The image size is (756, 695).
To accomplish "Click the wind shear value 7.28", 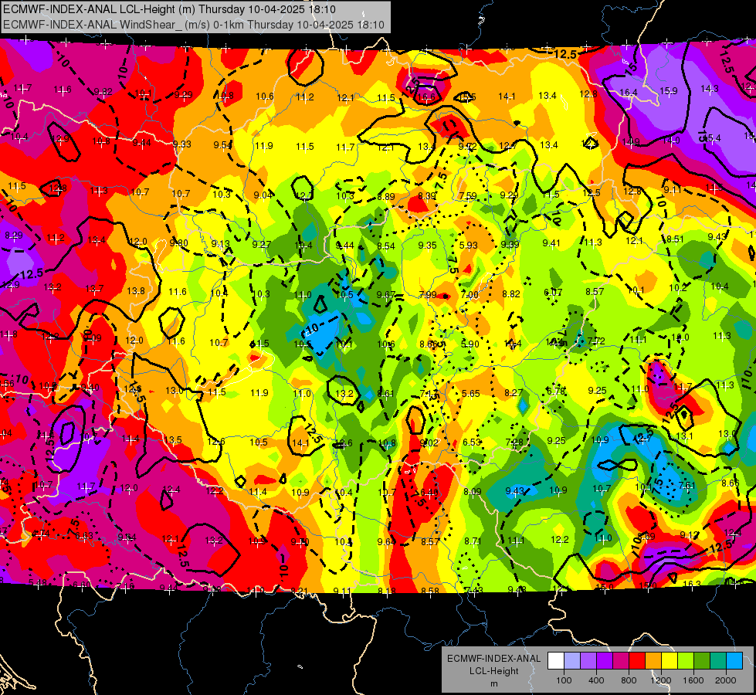I will tap(514, 442).
